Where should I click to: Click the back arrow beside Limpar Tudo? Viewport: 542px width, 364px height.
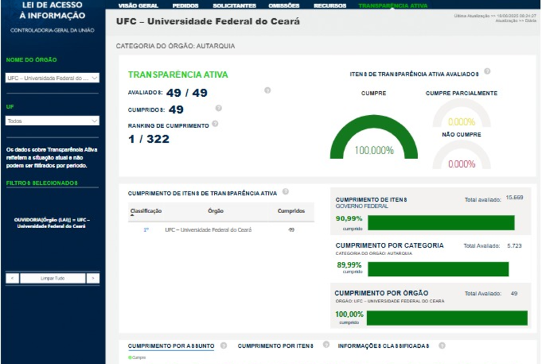pos(12,278)
